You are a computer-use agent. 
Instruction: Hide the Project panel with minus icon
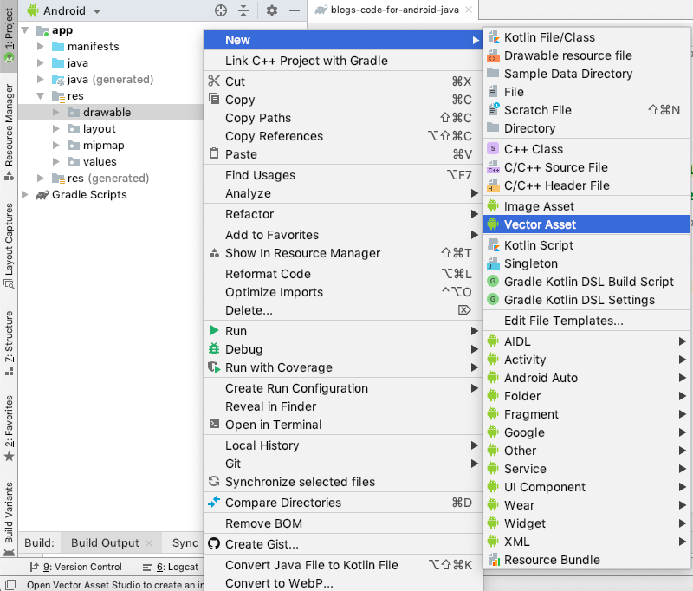click(x=295, y=10)
